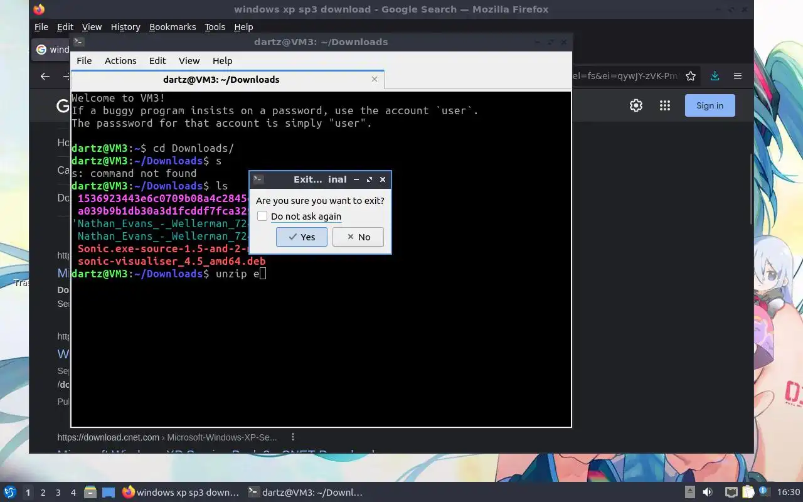
Task: Select the dartz@VM3: ~/Downloads terminal tab
Action: (227, 80)
